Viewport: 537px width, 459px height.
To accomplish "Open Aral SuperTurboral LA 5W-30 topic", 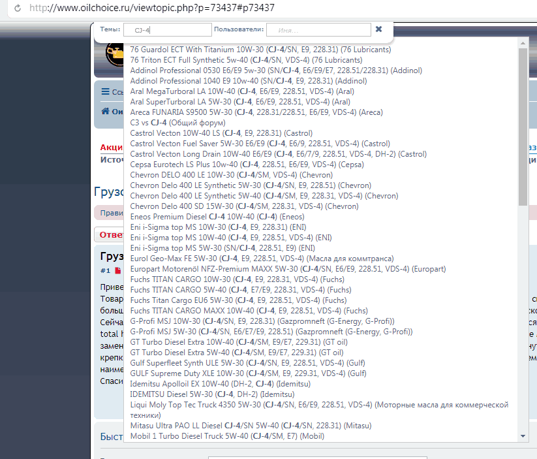I will tap(240, 102).
